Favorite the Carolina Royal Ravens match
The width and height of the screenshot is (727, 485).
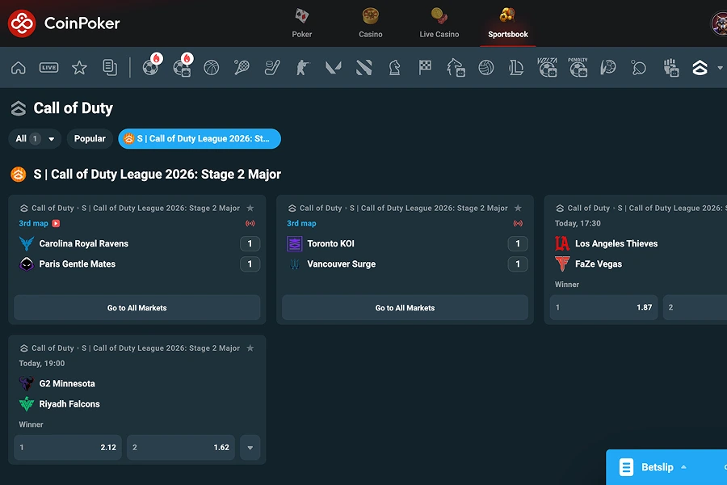(250, 209)
